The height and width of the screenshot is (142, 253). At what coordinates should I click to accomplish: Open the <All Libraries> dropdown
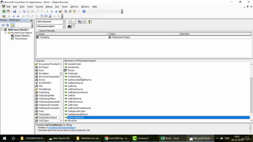coord(64,22)
